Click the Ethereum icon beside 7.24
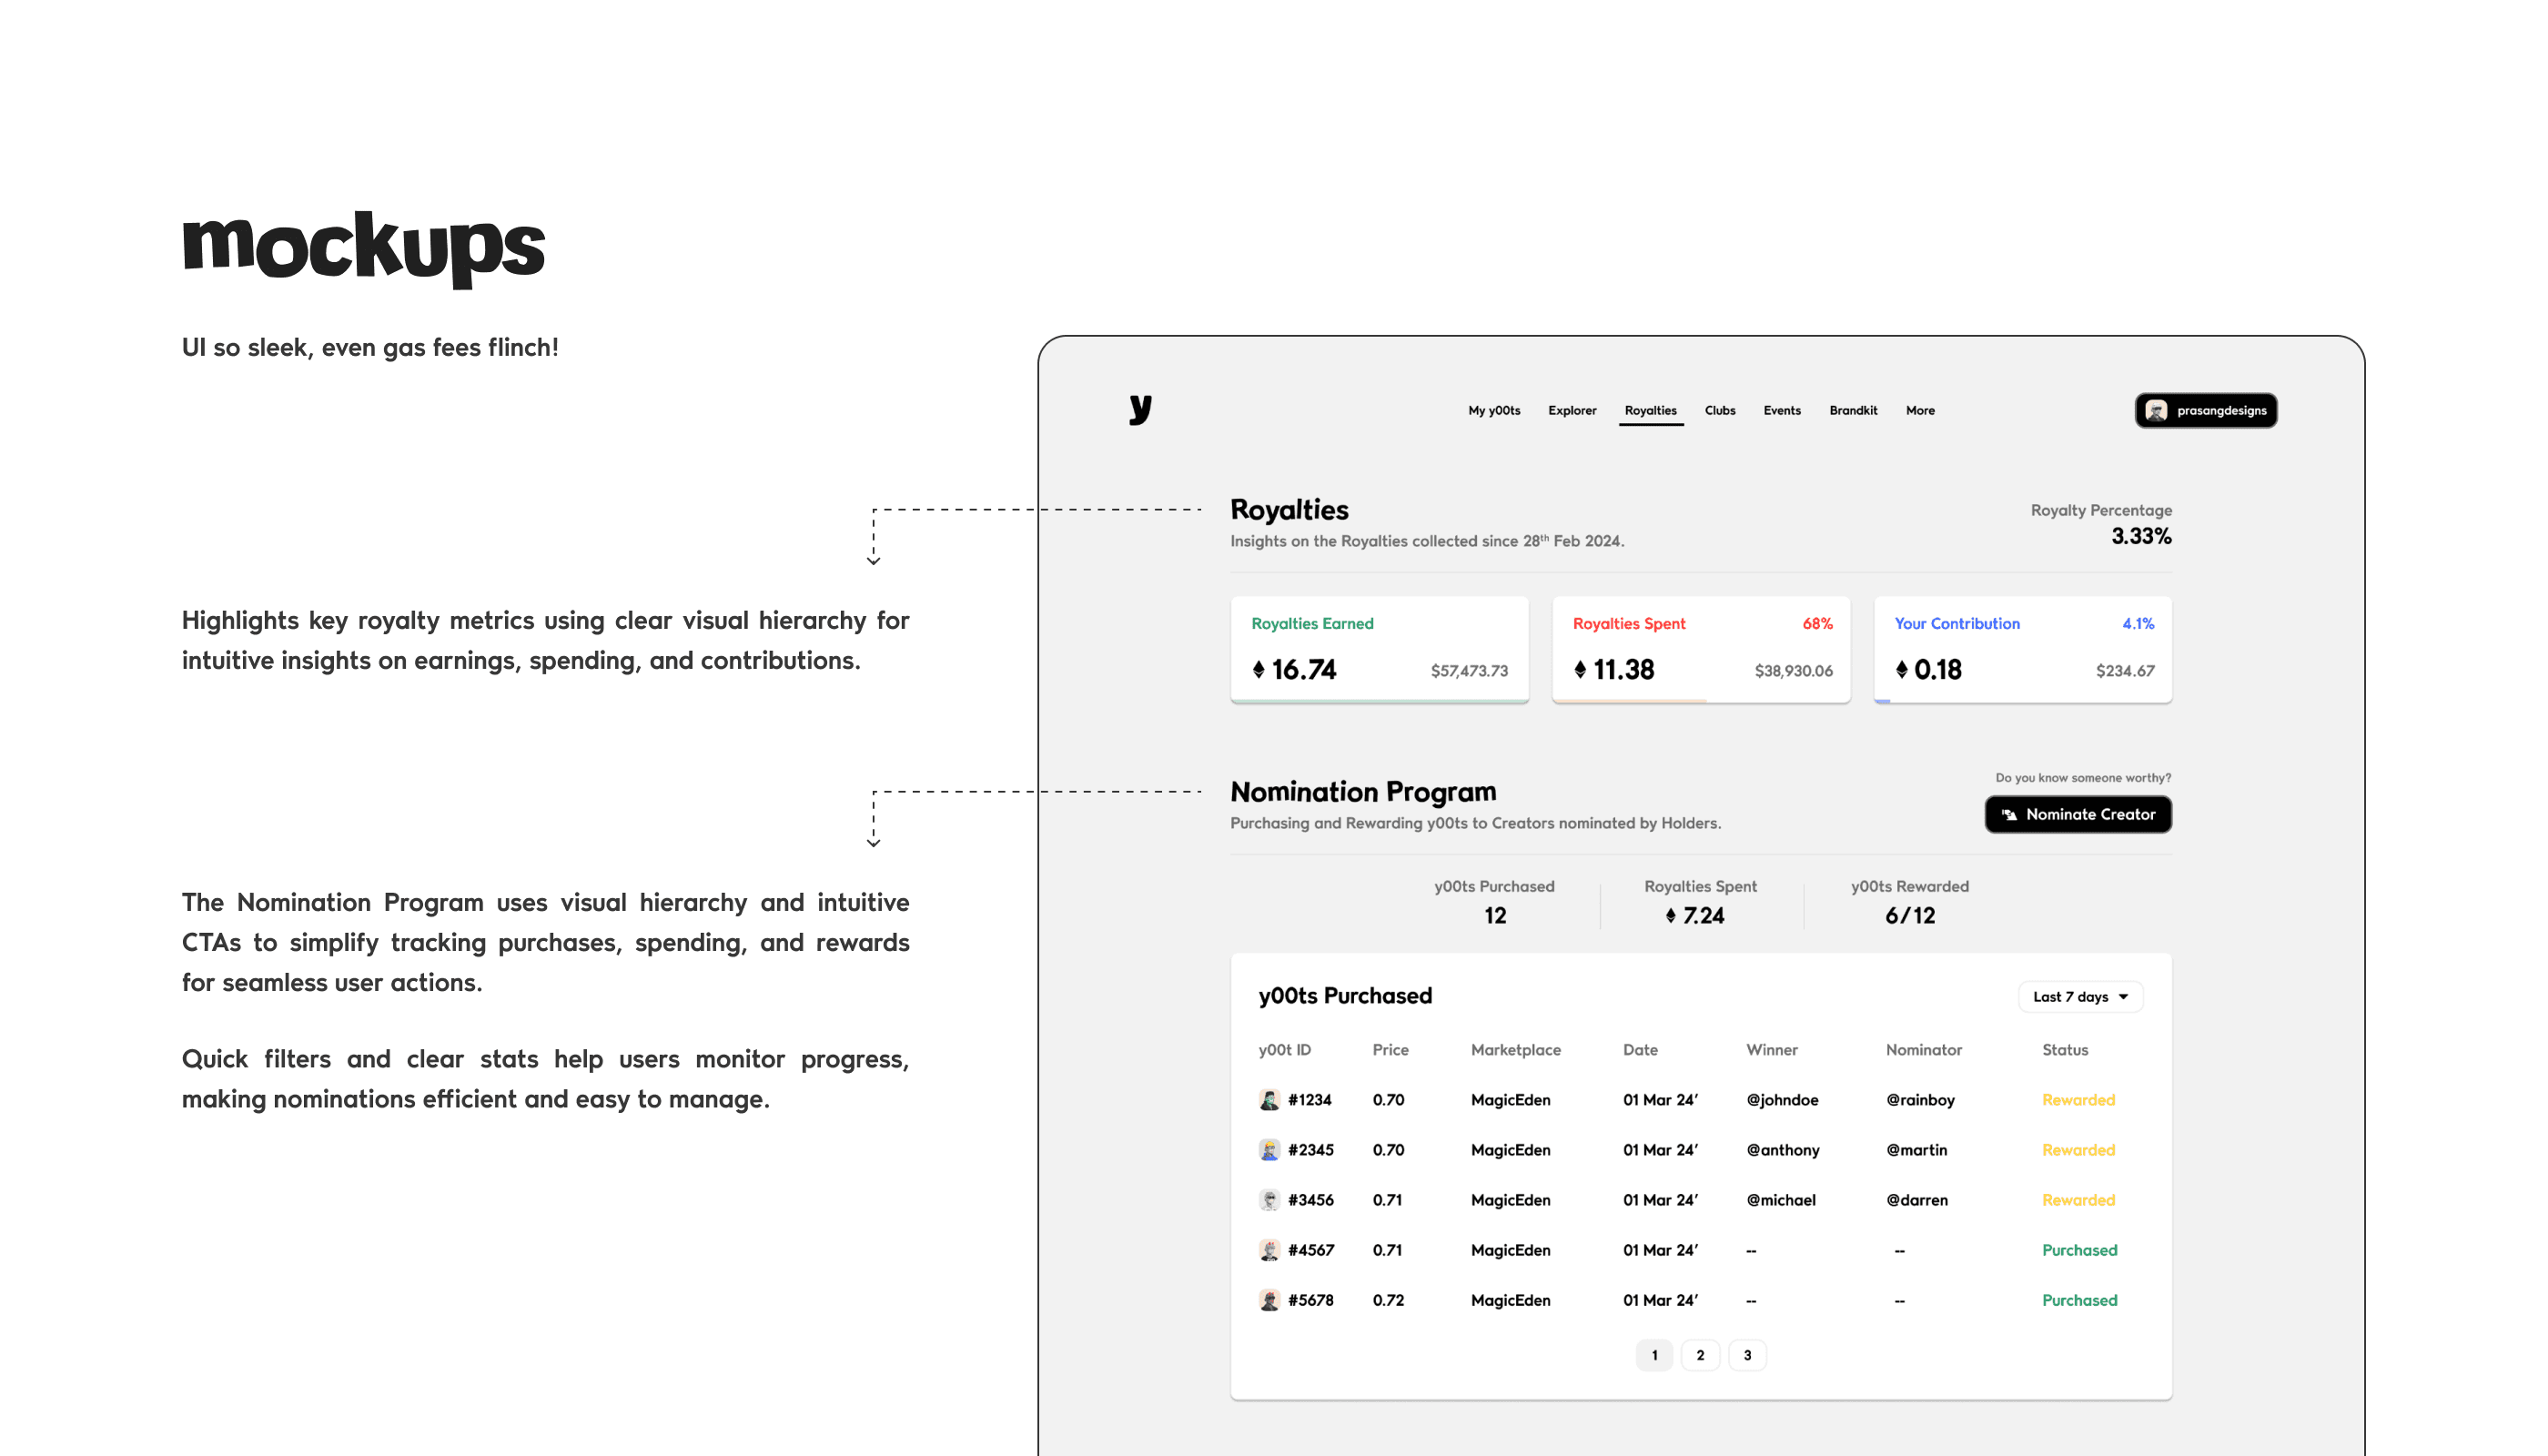Screen dimensions: 2548x1456 [x=1670, y=915]
